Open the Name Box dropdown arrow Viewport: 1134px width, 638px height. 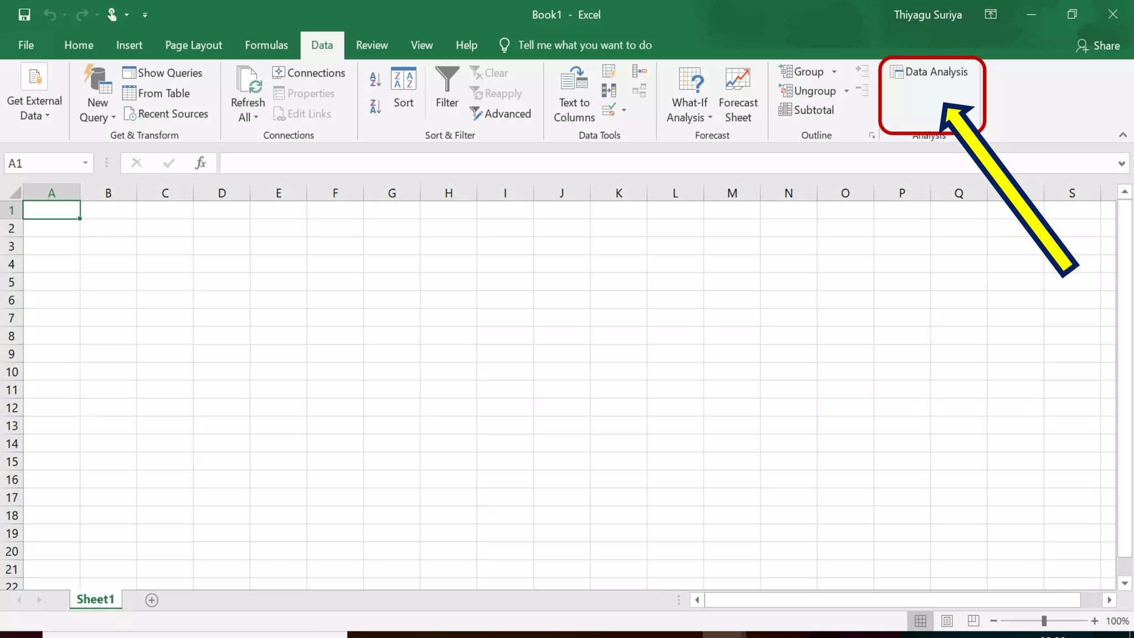coord(85,163)
